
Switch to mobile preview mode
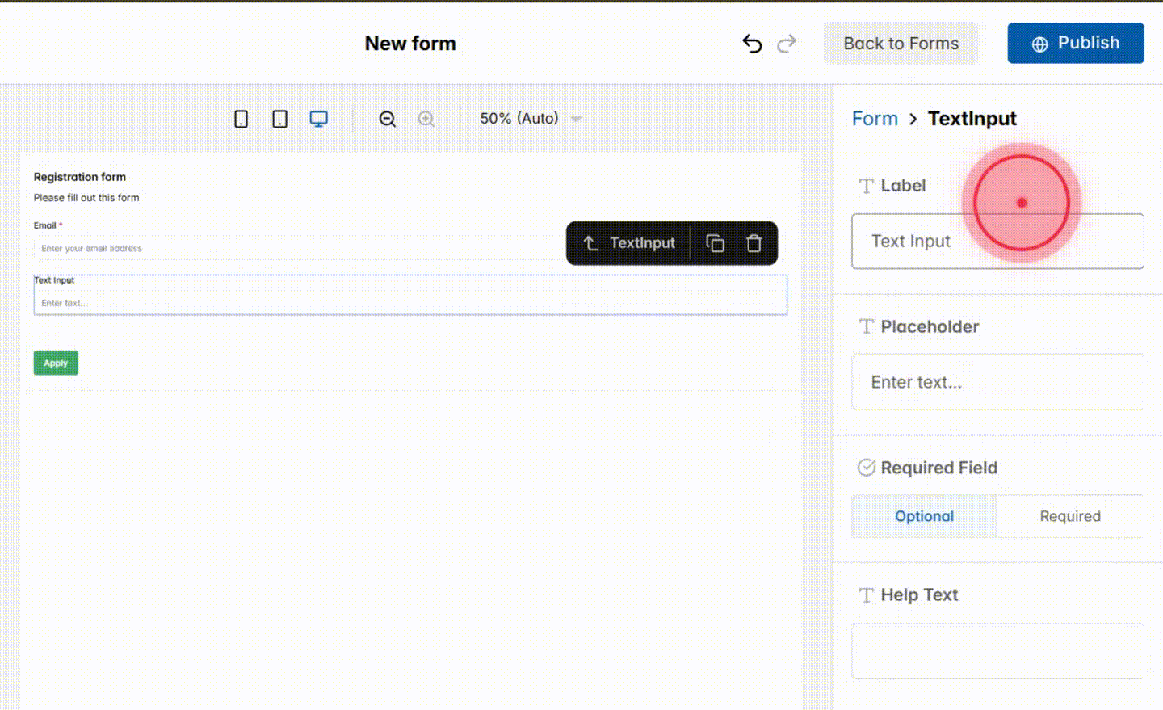tap(241, 118)
